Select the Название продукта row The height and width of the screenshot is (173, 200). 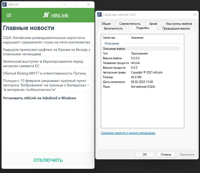141,63
